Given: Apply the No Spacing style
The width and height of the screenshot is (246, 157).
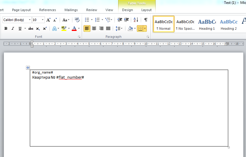Looking at the screenshot, I should click(x=185, y=24).
